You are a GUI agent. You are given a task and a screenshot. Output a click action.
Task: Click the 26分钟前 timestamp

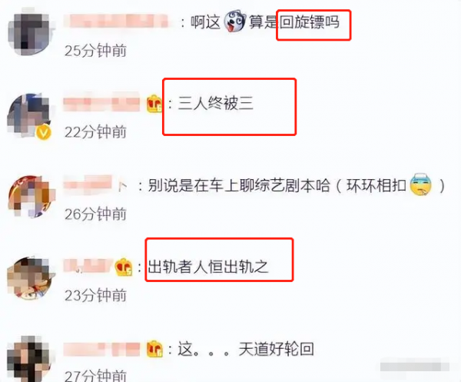click(x=95, y=214)
